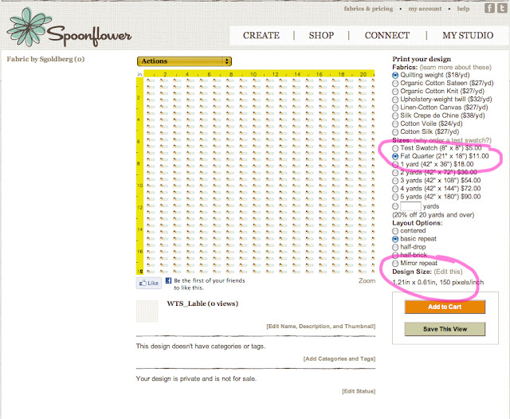Click Add Categories and Tags link
This screenshot has height=419, width=510.
point(339,359)
